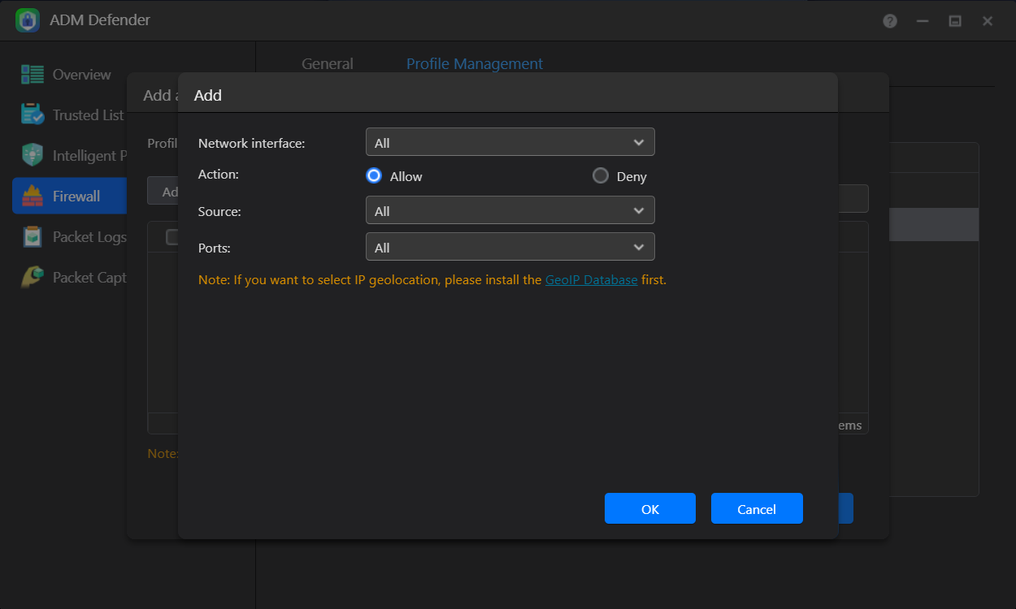Click the Intelligent Protection shield icon

(x=33, y=155)
